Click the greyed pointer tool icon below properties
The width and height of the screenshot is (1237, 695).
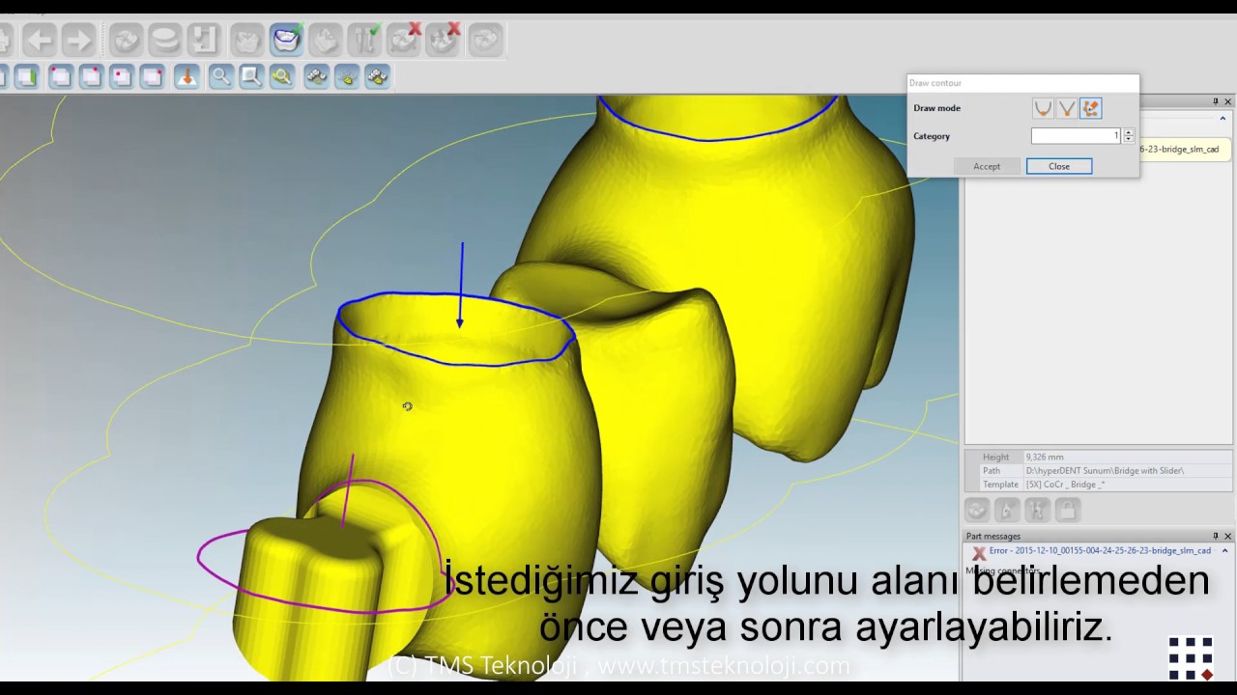[x=1007, y=510]
